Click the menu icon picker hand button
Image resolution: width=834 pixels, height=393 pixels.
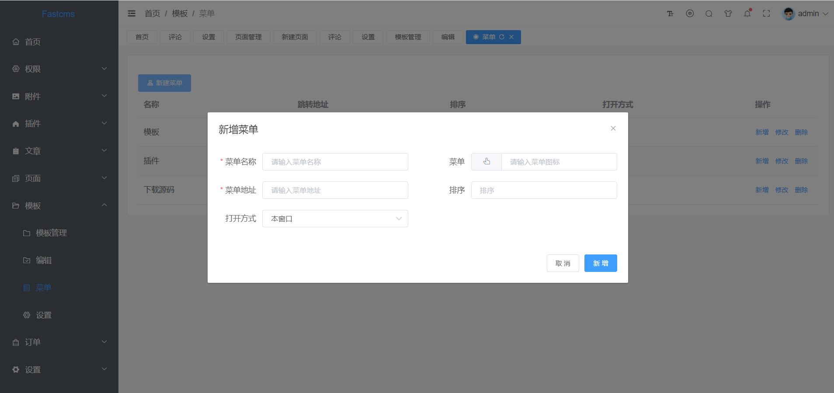pos(486,162)
